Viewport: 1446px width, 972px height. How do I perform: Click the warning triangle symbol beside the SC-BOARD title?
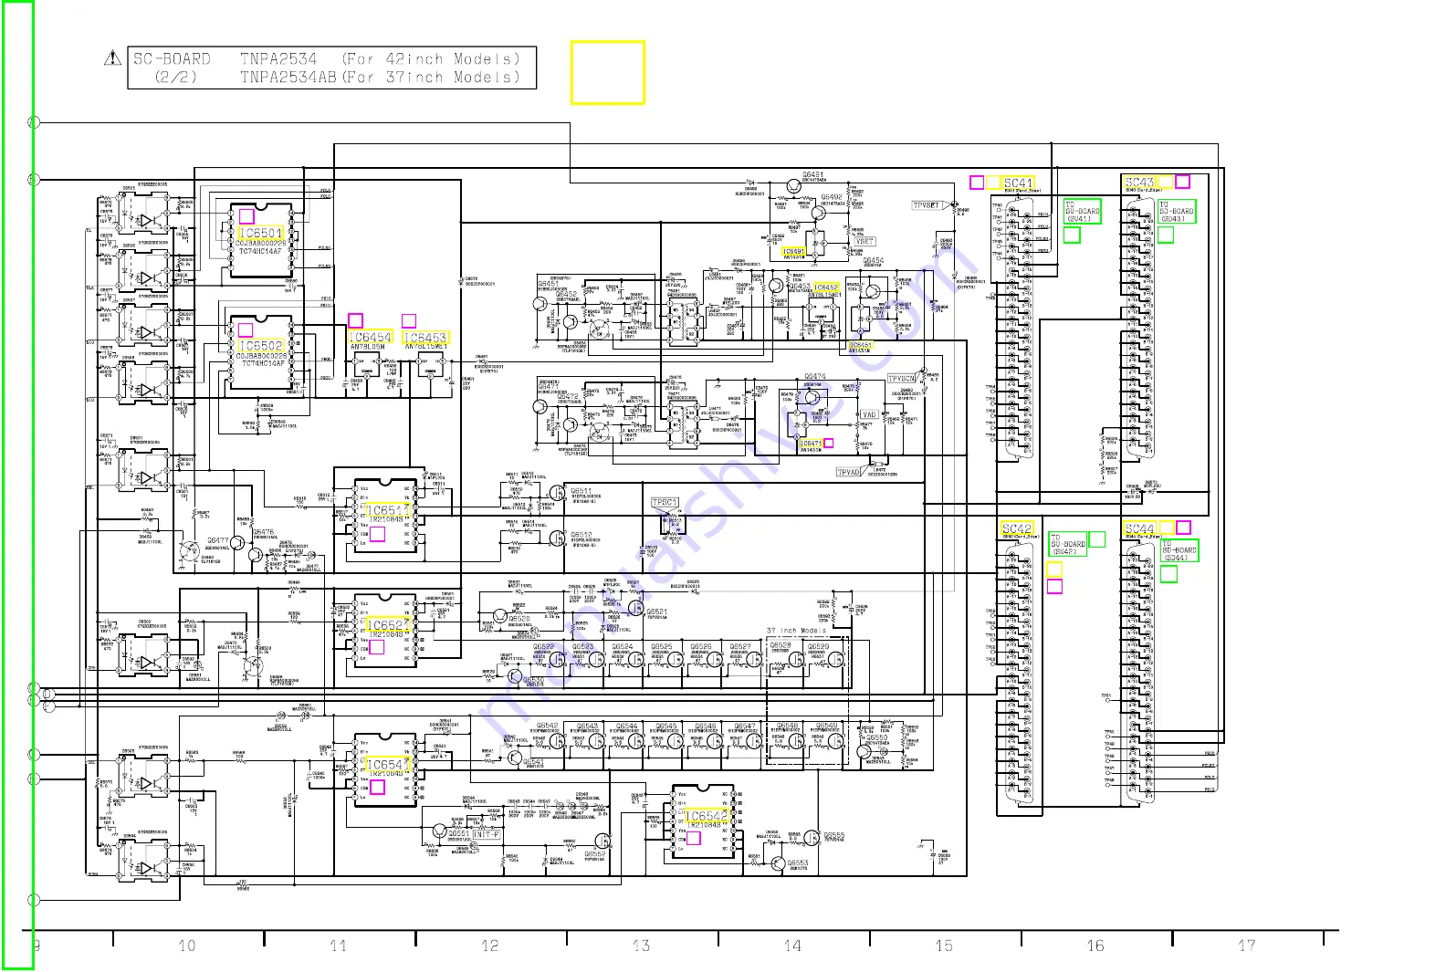tap(112, 58)
